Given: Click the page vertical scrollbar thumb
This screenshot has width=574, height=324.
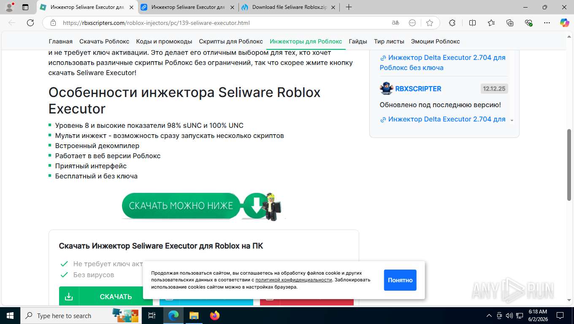Looking at the screenshot, I should click(569, 165).
